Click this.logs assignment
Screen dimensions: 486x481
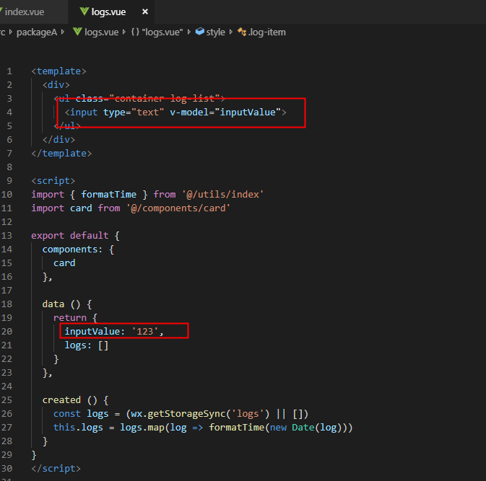78,428
